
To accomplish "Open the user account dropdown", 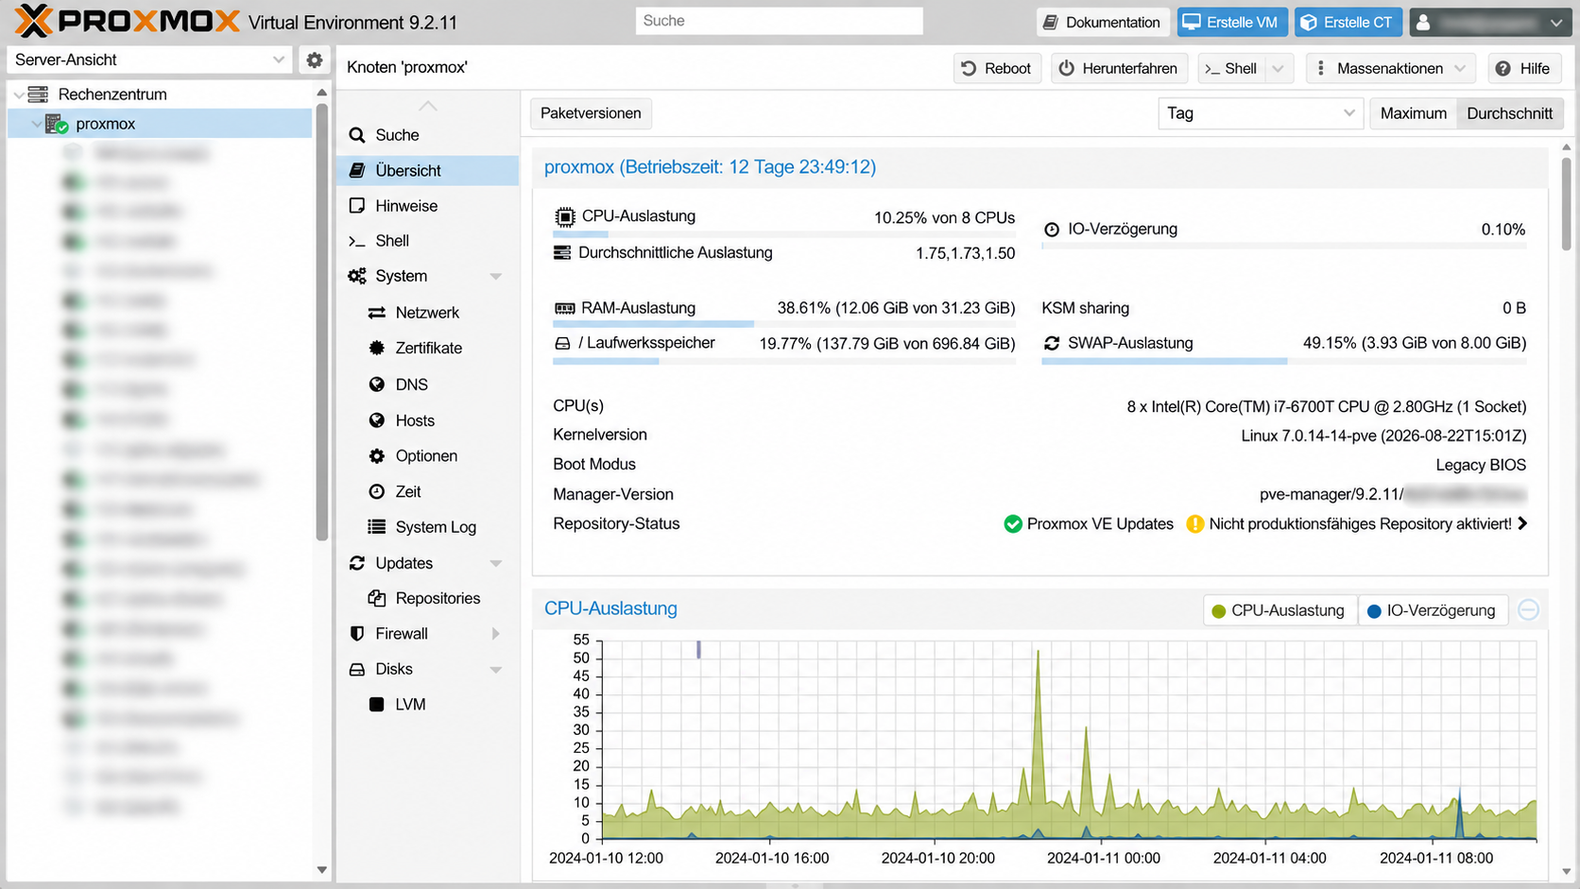I will pos(1490,23).
